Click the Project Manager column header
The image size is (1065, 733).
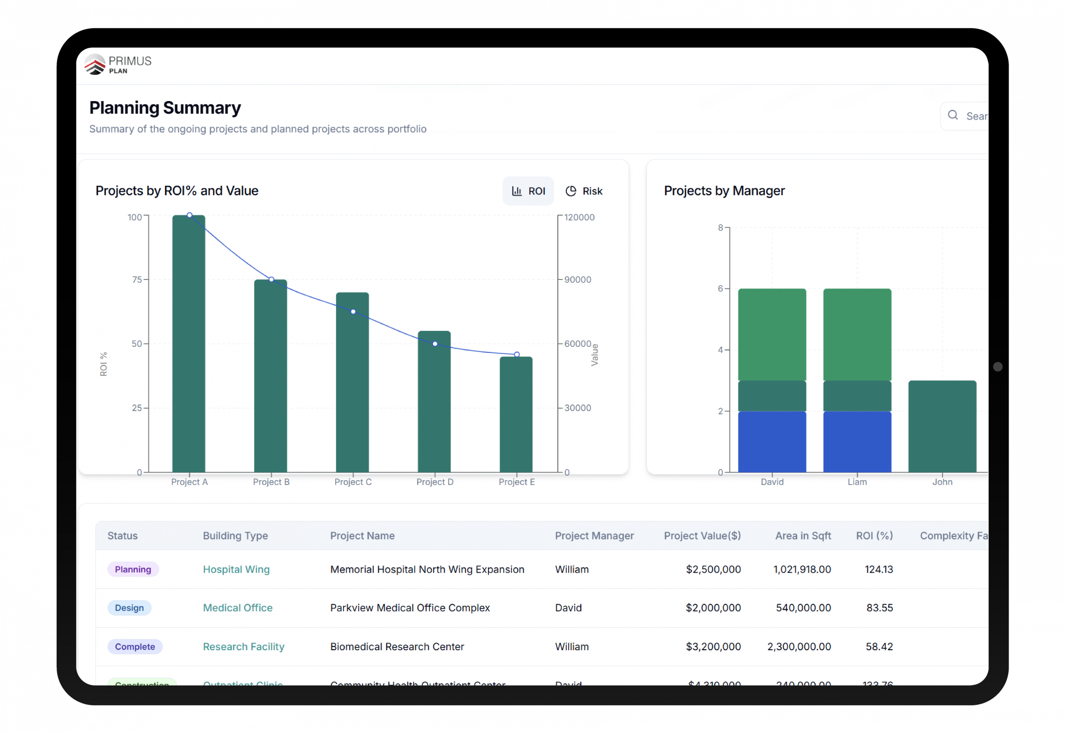(x=594, y=536)
